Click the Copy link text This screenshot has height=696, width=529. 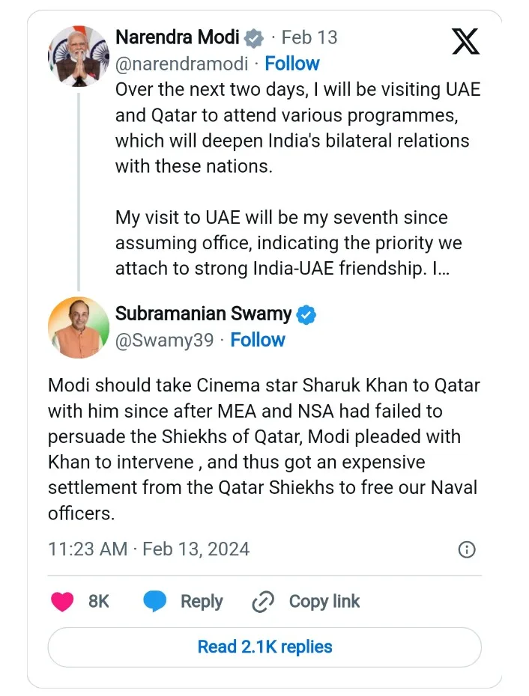click(x=324, y=602)
